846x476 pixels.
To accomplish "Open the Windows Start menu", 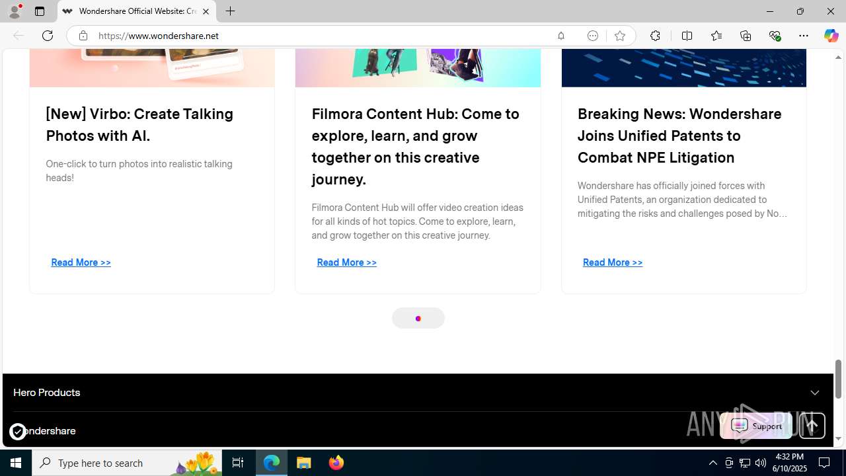I will click(x=16, y=463).
